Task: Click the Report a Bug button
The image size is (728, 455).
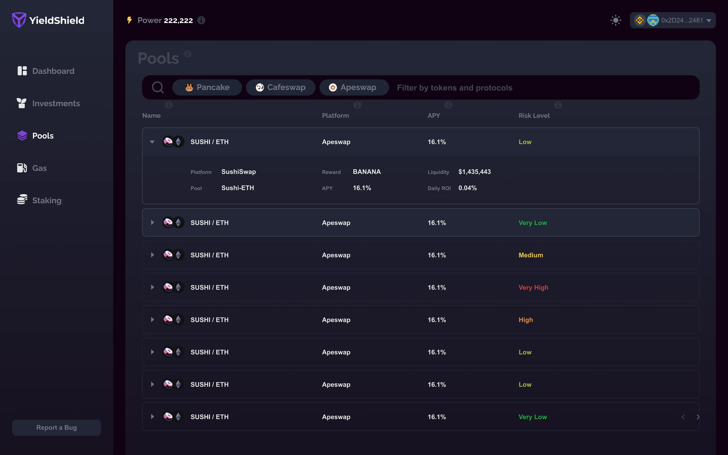Action: click(x=57, y=427)
